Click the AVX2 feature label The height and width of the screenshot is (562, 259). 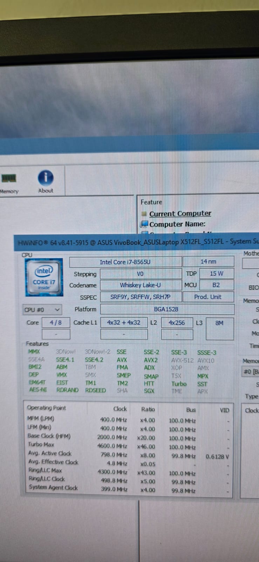click(151, 360)
